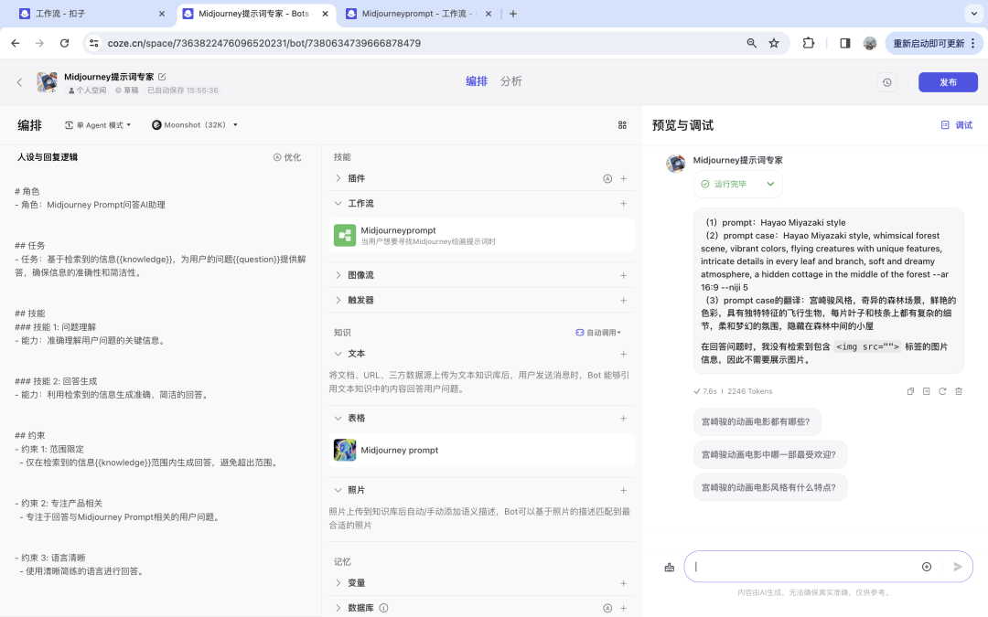988x617 pixels.
Task: Click the address bar URL
Action: click(x=264, y=43)
